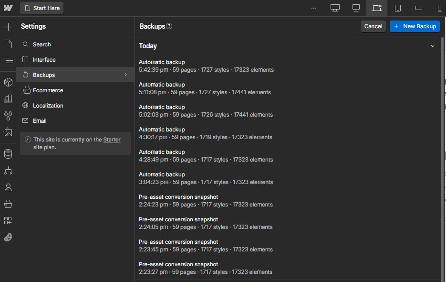Open the Logic flow panel
The height and width of the screenshot is (282, 446).
pyautogui.click(x=8, y=171)
